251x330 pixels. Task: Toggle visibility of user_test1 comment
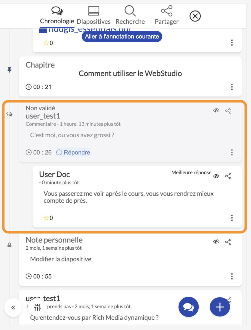click(216, 110)
